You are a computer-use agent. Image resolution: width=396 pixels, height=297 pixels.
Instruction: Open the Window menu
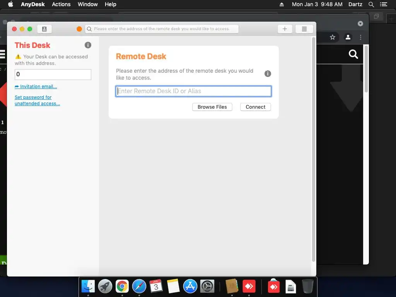88,4
